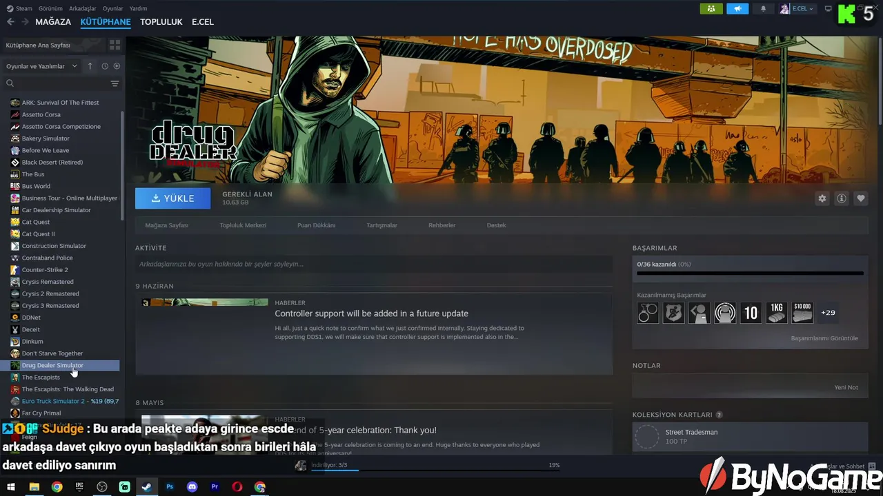The image size is (883, 496).
Task: Open the Puan Dükkânı link
Action: [x=316, y=225]
